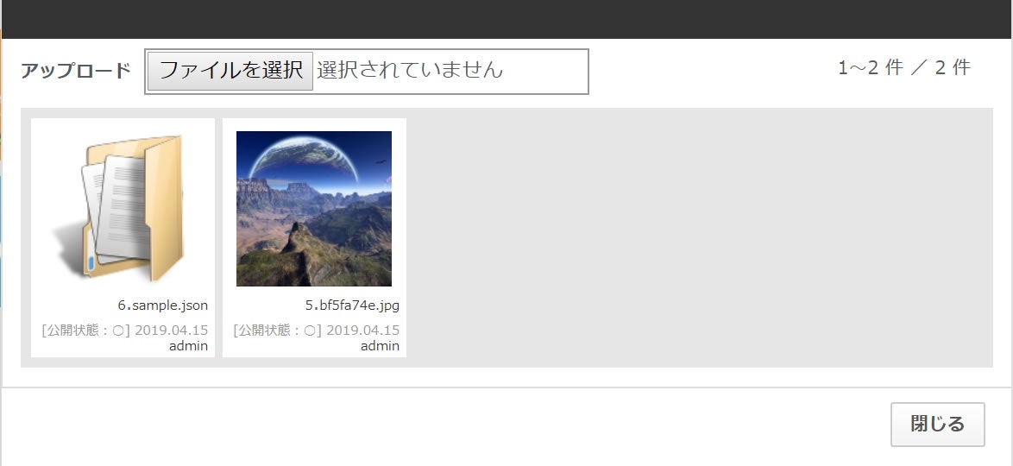Click 選択されていません file status text
The image size is (1013, 466).
point(410,70)
